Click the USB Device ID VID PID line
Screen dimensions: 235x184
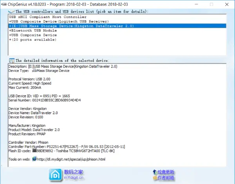(39, 96)
